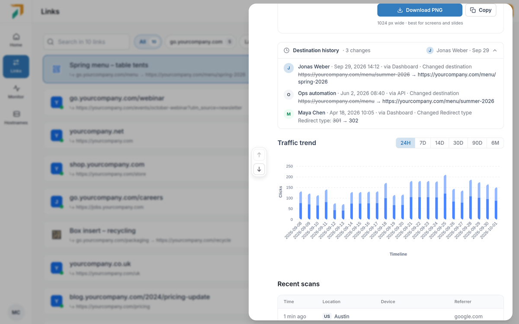Image resolution: width=519 pixels, height=324 pixels.
Task: Click the Time column header
Action: pos(289,302)
